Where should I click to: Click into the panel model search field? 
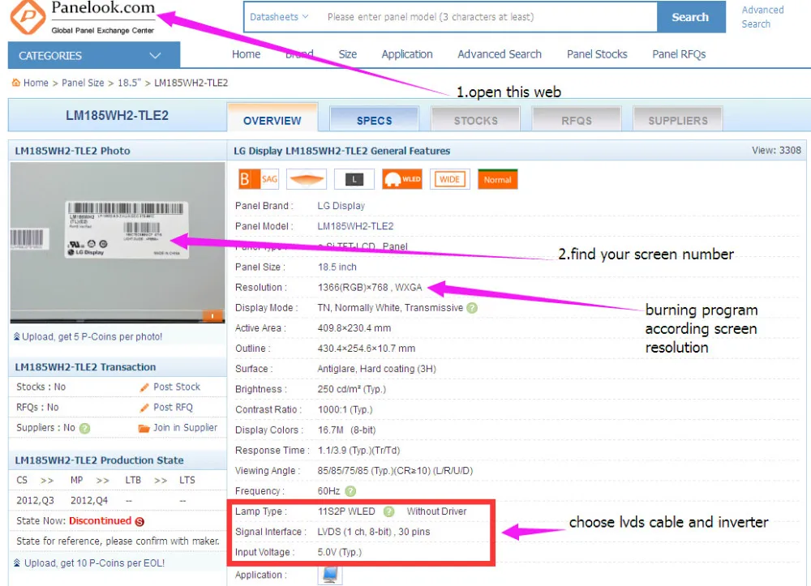[487, 17]
